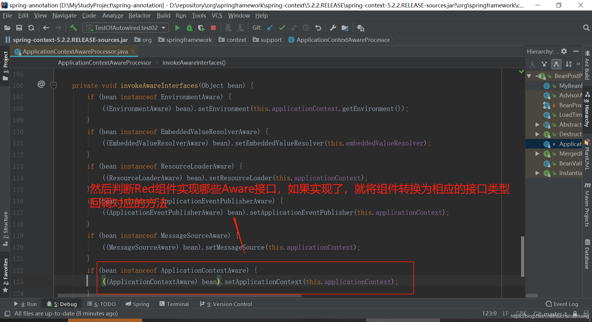Open the Terminal tool window

pyautogui.click(x=174, y=304)
